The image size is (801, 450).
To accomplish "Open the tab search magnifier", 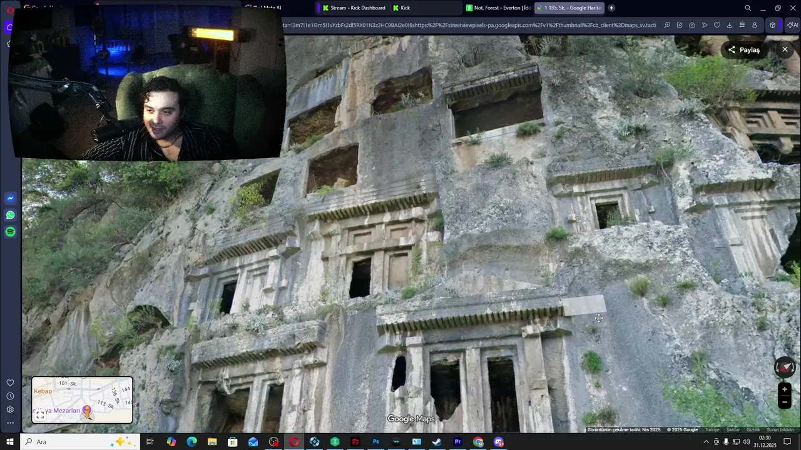I will [748, 8].
